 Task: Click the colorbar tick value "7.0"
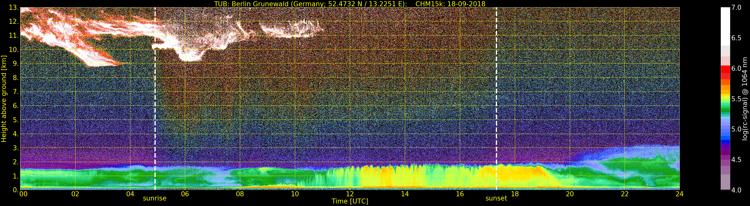(x=736, y=7)
